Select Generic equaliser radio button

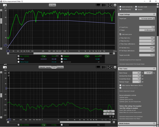coord(136,10)
